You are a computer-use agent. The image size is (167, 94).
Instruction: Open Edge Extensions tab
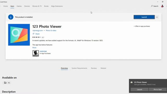click(57, 6)
